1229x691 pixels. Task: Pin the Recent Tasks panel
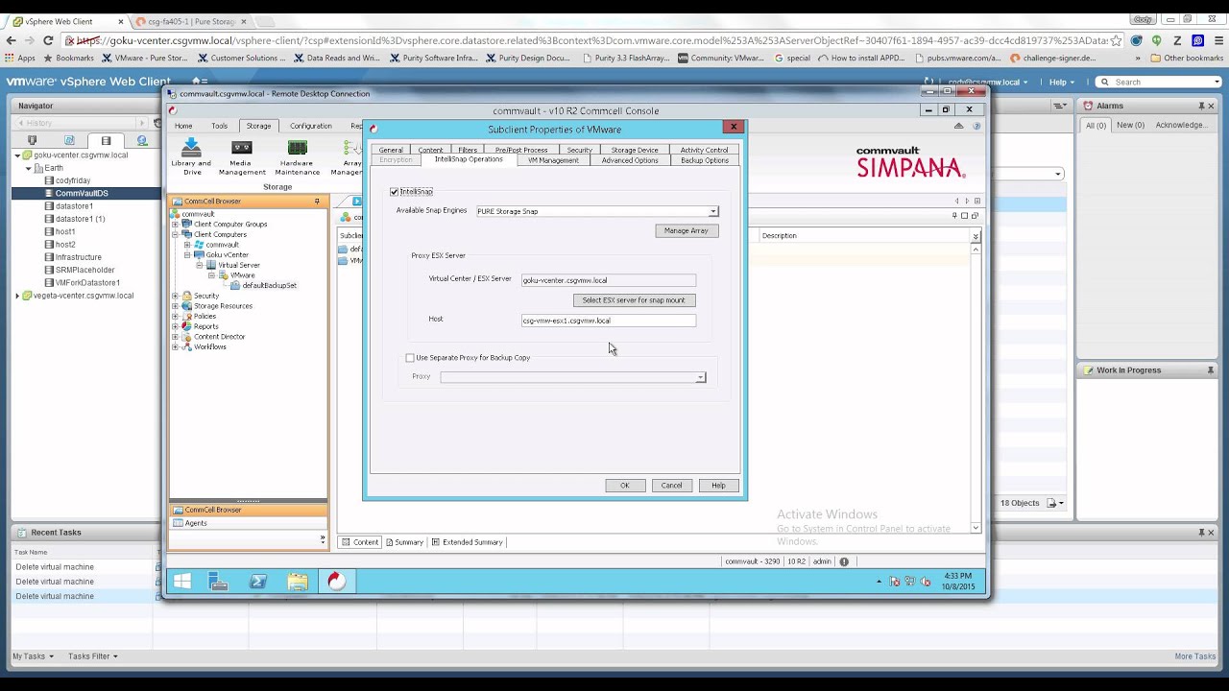coord(1201,533)
